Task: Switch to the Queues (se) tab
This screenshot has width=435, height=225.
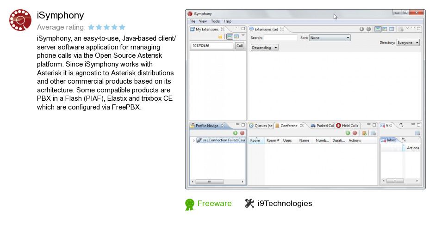Action: (x=261, y=126)
